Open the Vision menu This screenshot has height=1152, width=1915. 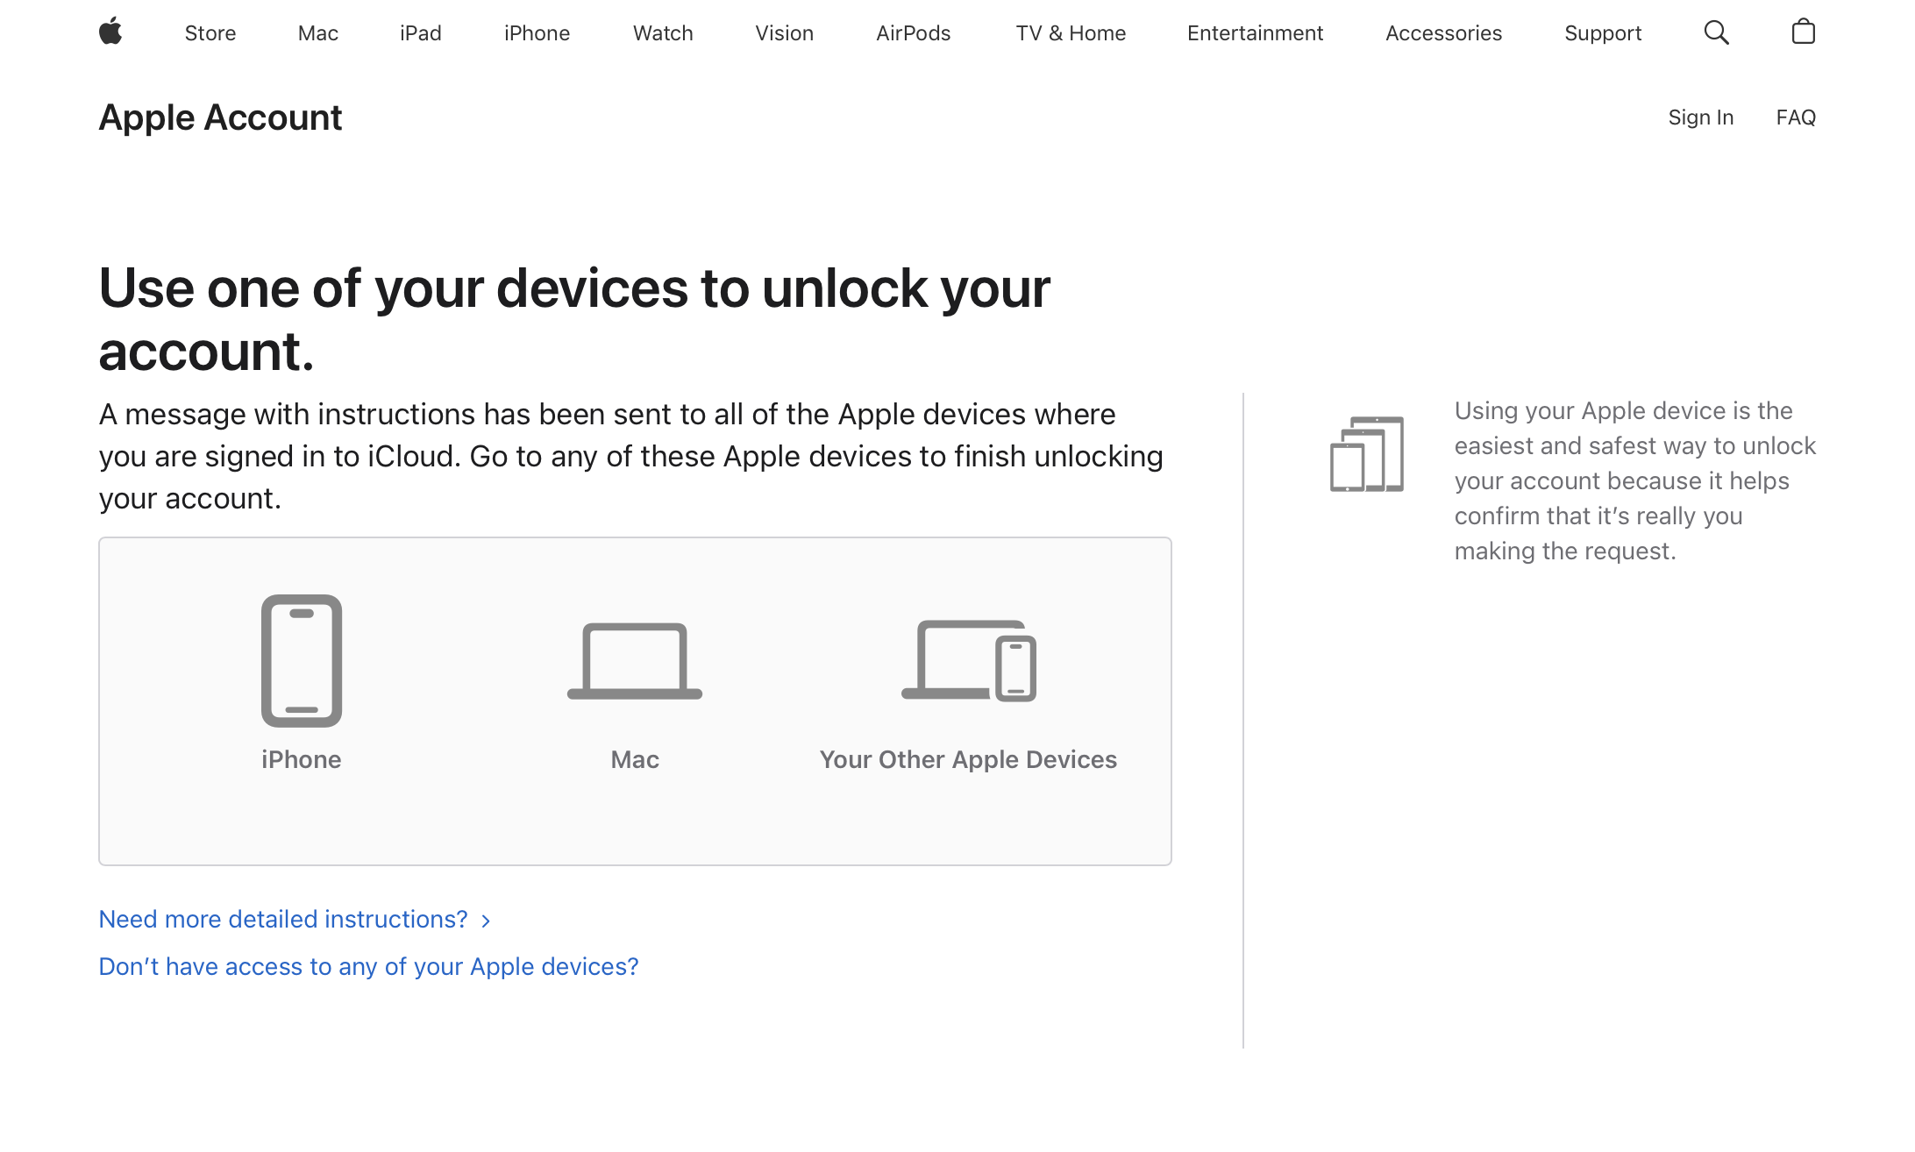pos(785,33)
